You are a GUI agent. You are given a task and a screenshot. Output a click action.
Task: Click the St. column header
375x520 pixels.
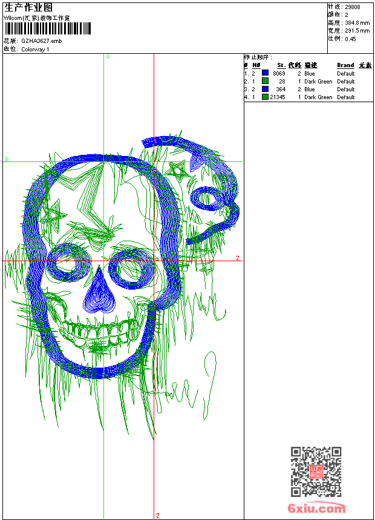coord(281,65)
